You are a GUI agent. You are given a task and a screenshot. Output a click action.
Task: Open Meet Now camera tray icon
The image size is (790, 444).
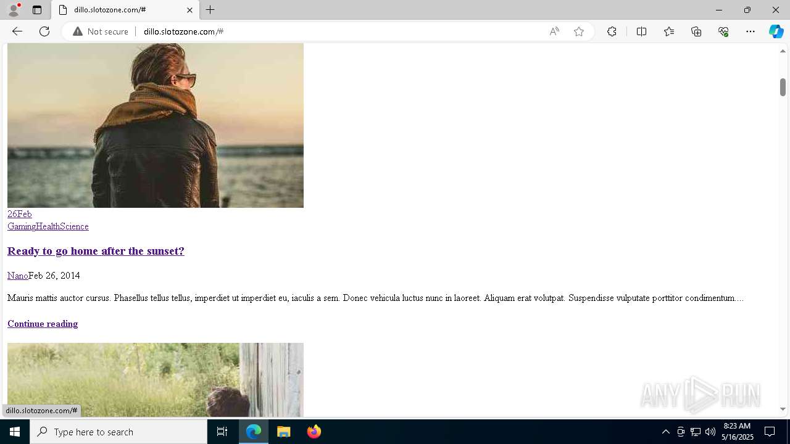pyautogui.click(x=681, y=432)
